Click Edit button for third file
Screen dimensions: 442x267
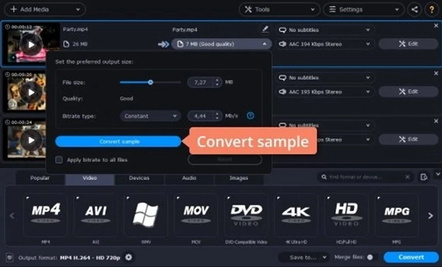pyautogui.click(x=408, y=140)
